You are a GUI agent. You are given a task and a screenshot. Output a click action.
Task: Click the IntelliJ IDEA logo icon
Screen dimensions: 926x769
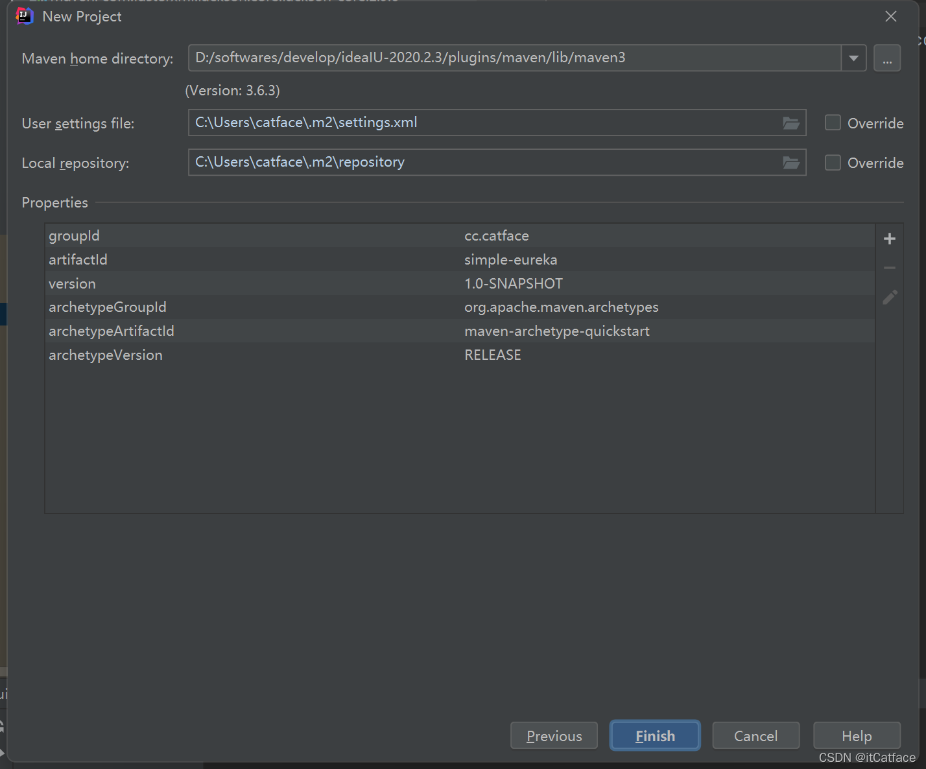(24, 16)
